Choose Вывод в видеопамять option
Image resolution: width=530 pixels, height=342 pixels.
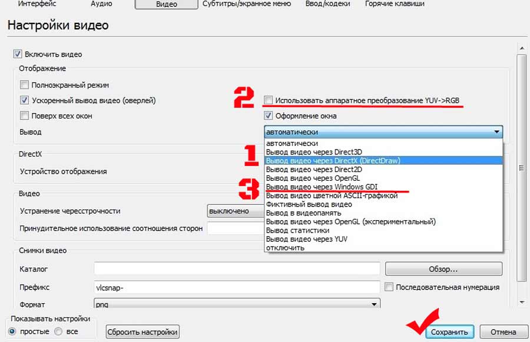[x=383, y=213]
